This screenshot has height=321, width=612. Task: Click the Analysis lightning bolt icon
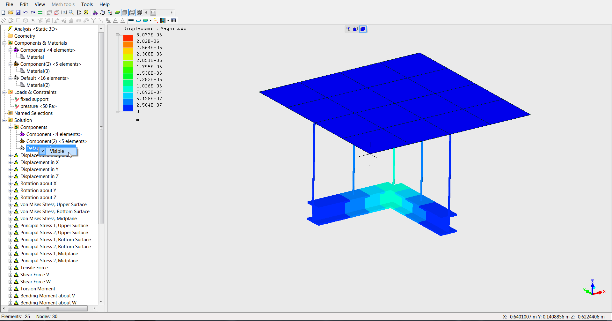click(10, 29)
